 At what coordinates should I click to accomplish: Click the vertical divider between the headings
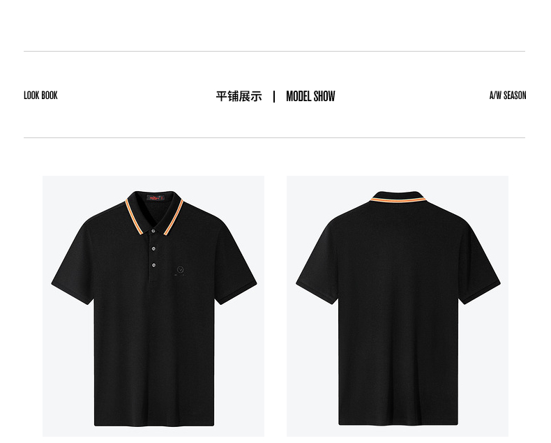coord(274,96)
